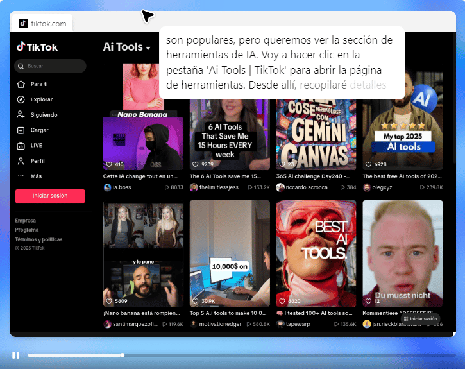Open caption 'Top 5 A.i tools to make 10 0...'
This screenshot has width=465, height=369.
click(x=228, y=313)
